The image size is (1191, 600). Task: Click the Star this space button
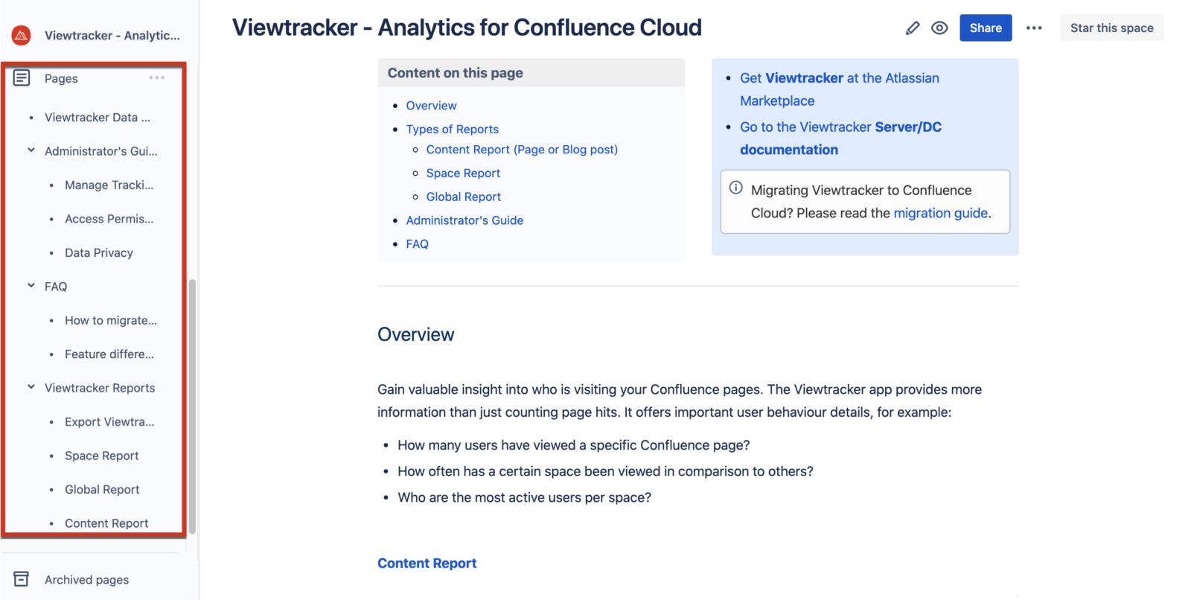pos(1111,28)
